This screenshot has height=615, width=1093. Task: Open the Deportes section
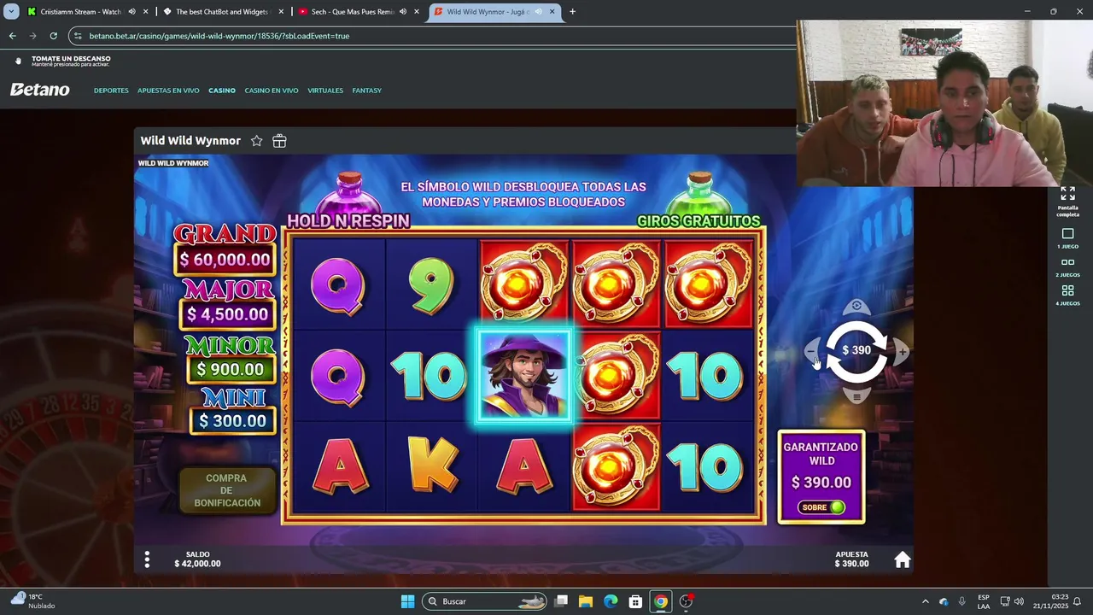click(111, 91)
